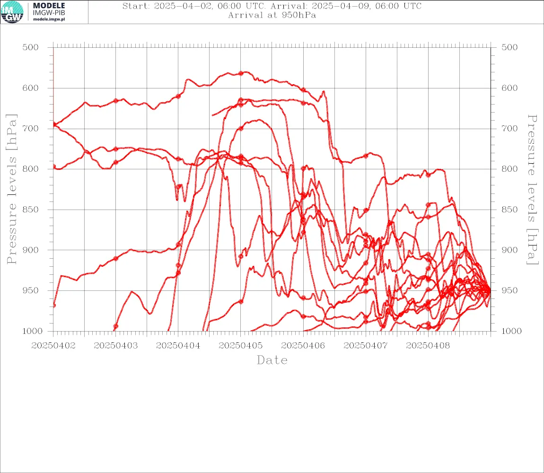544x473 pixels.
Task: Click the trajectory marker near 785 hPa on 20250407
Action: pyautogui.click(x=366, y=156)
